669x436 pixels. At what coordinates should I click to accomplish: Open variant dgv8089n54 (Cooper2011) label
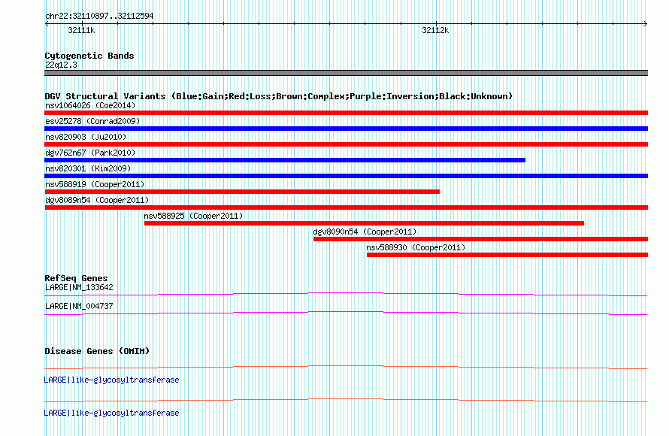coord(97,200)
